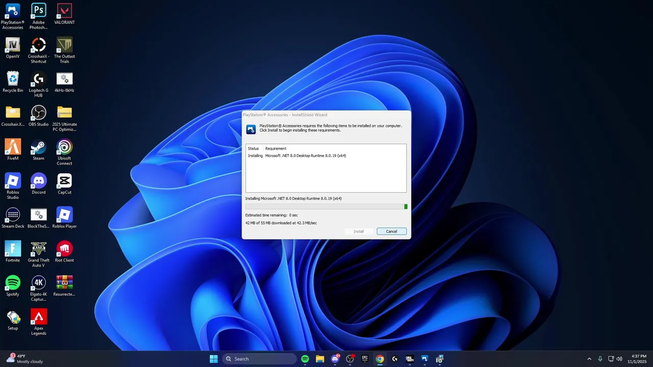Open the network tray icon

pos(611,359)
